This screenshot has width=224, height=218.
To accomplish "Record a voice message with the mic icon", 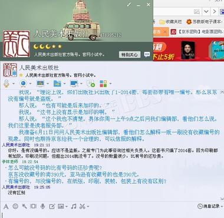I will 42,206.
